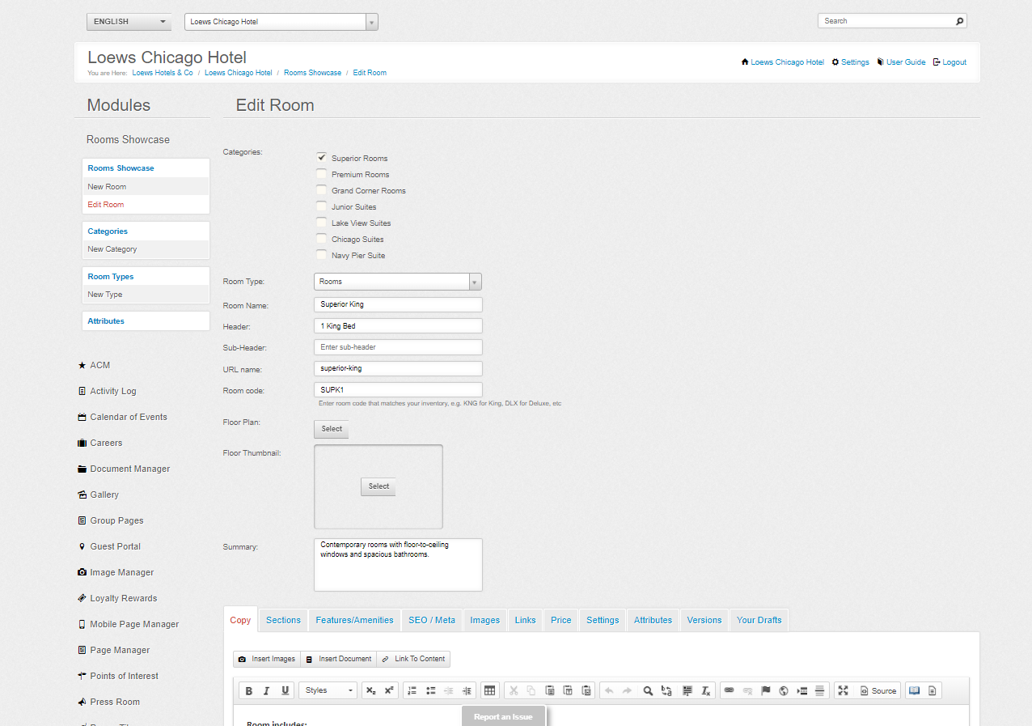Screen dimensions: 1032x726
Task: Check the Chicago Suites category
Action: pyautogui.click(x=321, y=238)
